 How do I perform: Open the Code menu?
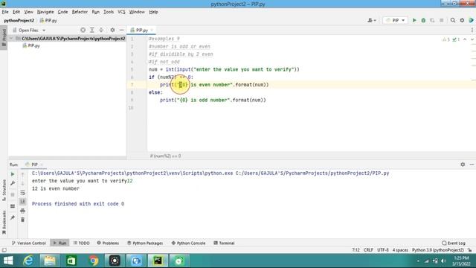(x=62, y=12)
